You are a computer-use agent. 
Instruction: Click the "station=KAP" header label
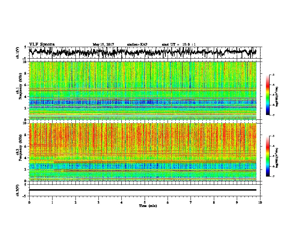(137, 45)
